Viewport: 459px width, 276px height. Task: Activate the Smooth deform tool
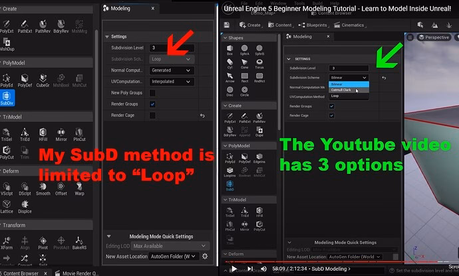[43, 188]
